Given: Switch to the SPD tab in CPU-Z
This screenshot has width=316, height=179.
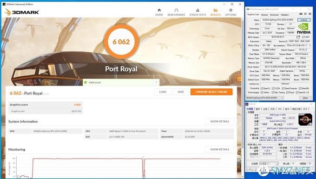Looking at the screenshot, I should pyautogui.click(x=280, y=109).
